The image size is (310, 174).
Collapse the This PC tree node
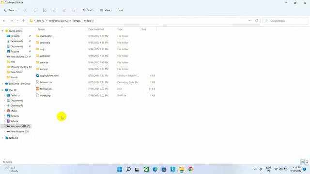point(2,90)
